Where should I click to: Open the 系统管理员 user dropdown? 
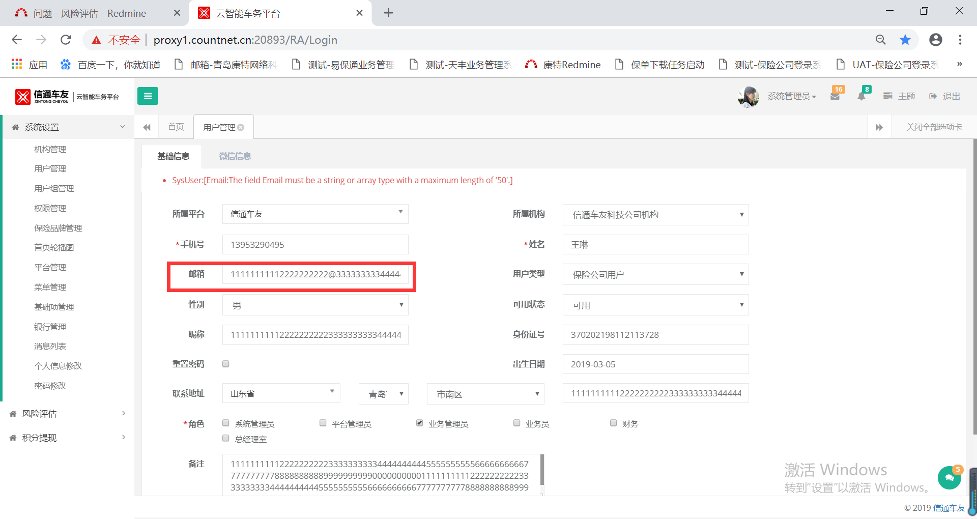(791, 96)
